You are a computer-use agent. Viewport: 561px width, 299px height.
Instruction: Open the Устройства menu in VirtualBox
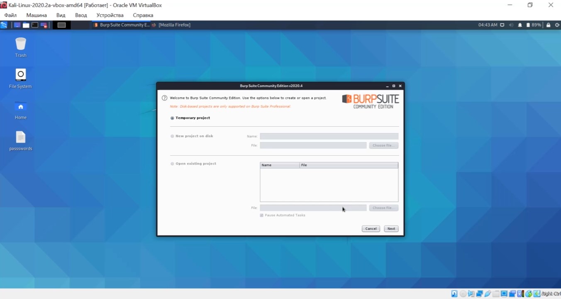pyautogui.click(x=110, y=15)
